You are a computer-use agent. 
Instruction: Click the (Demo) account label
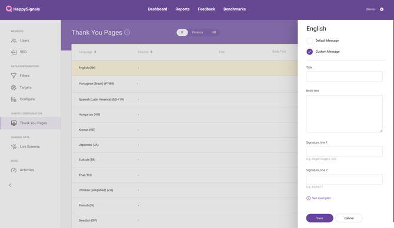point(370,9)
